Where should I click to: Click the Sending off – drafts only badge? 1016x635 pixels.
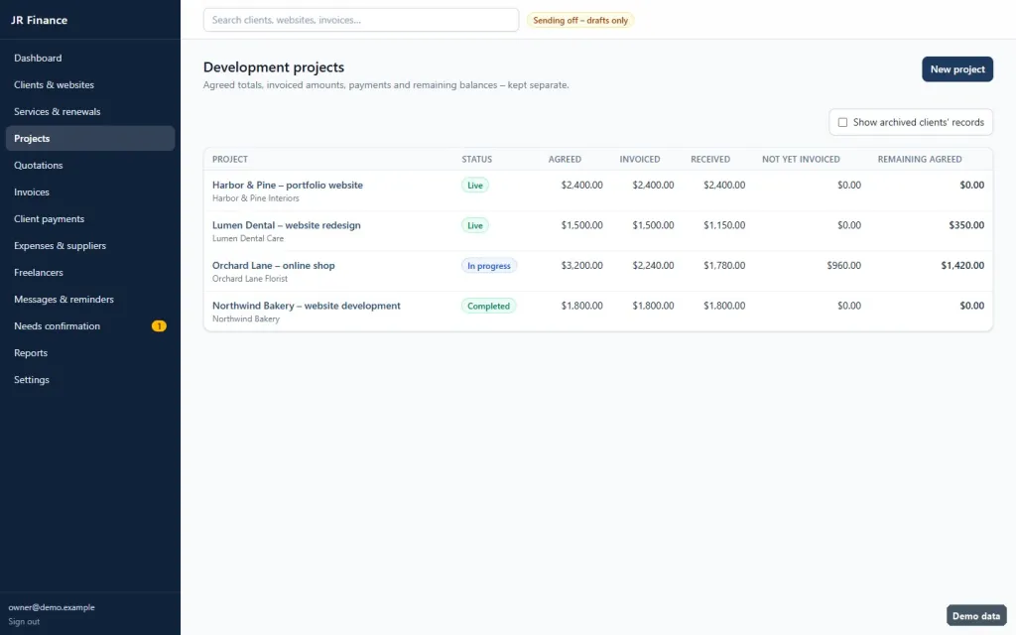579,20
